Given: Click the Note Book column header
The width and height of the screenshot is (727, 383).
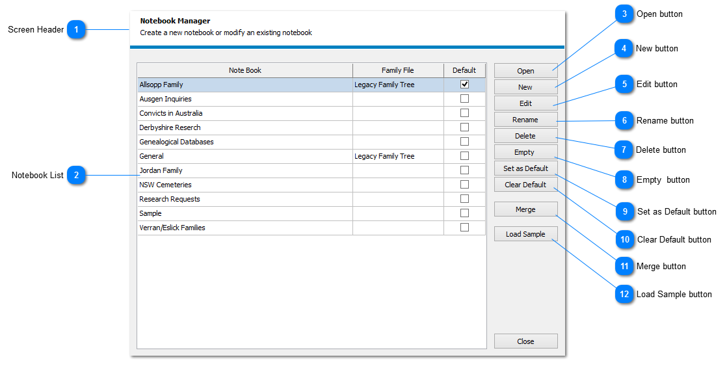Looking at the screenshot, I should pyautogui.click(x=244, y=70).
